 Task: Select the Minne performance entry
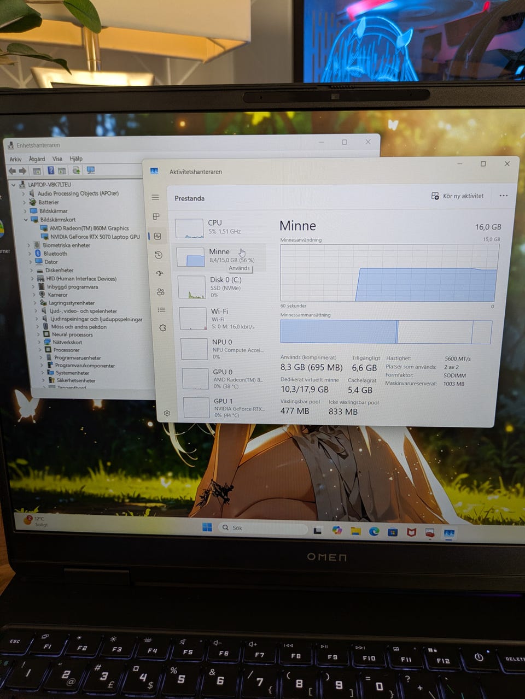pyautogui.click(x=219, y=257)
